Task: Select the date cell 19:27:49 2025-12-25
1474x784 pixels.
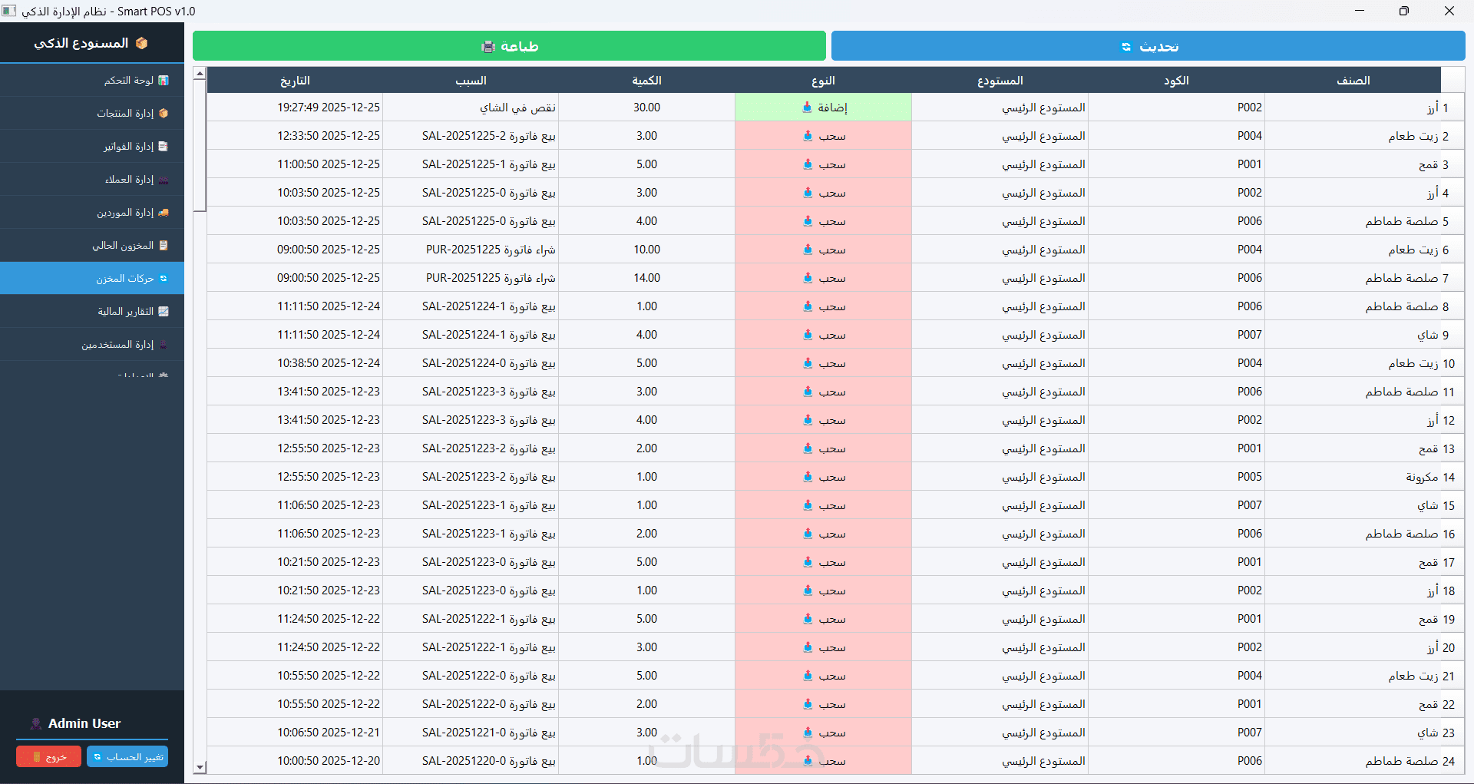Action: tap(295, 108)
